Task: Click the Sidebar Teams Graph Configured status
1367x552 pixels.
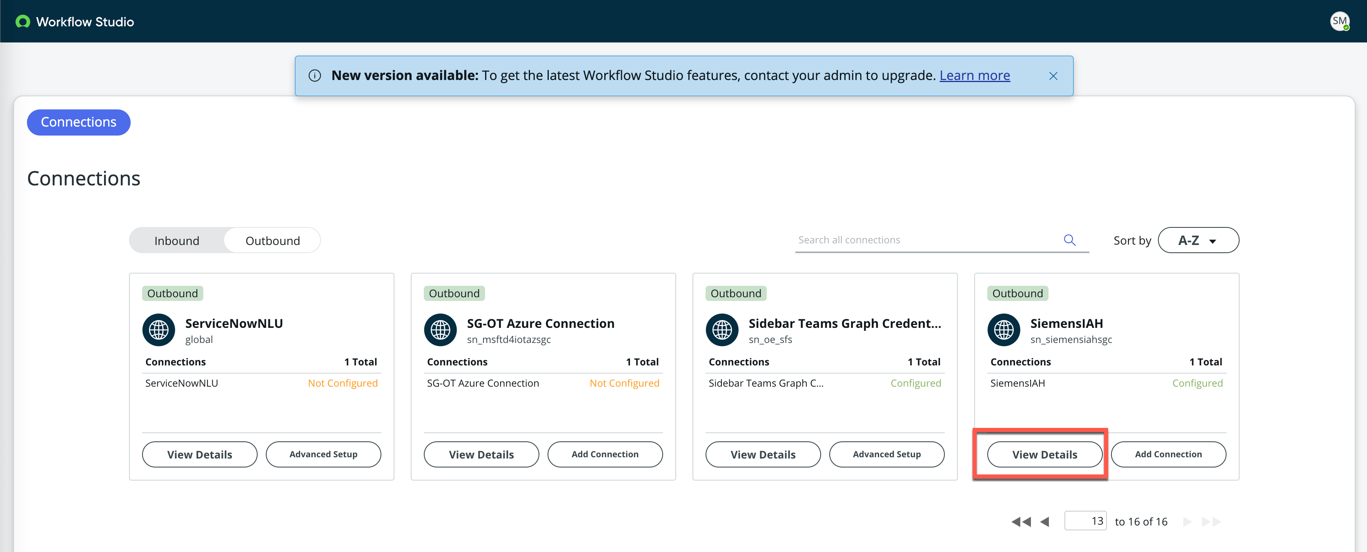Action: click(916, 383)
